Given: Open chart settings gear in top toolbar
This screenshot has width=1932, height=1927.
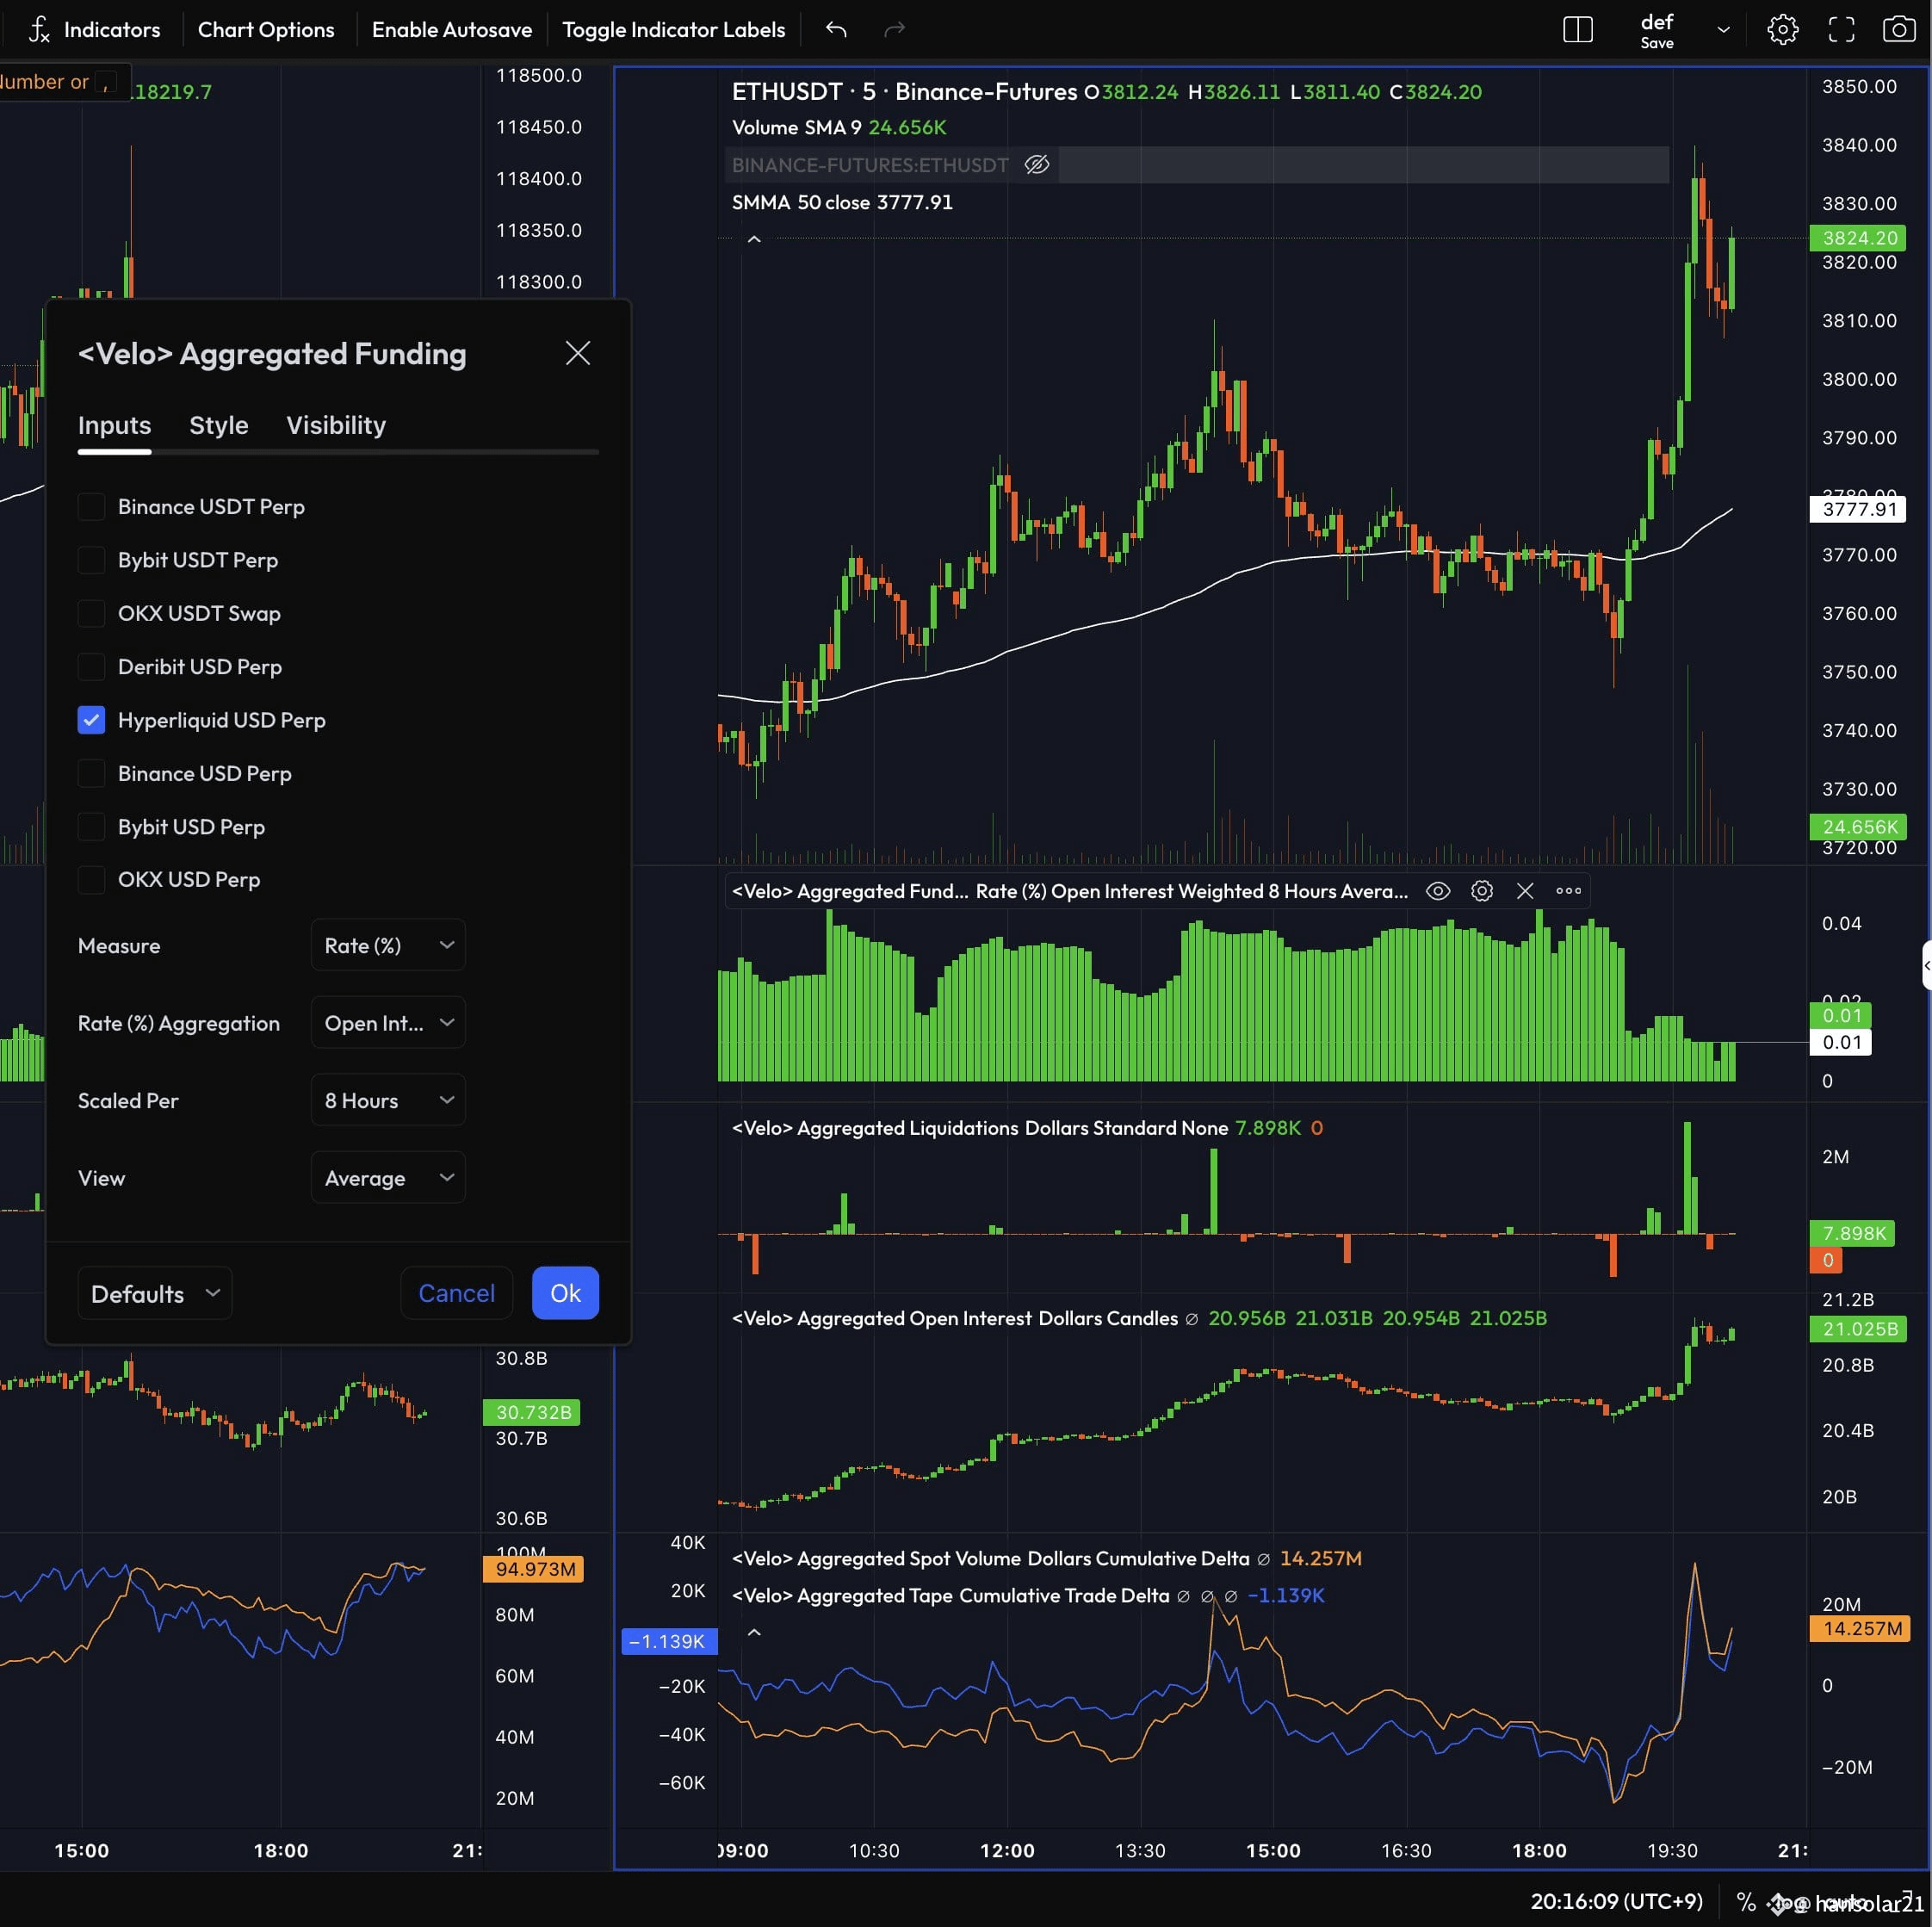Looking at the screenshot, I should (x=1782, y=30).
